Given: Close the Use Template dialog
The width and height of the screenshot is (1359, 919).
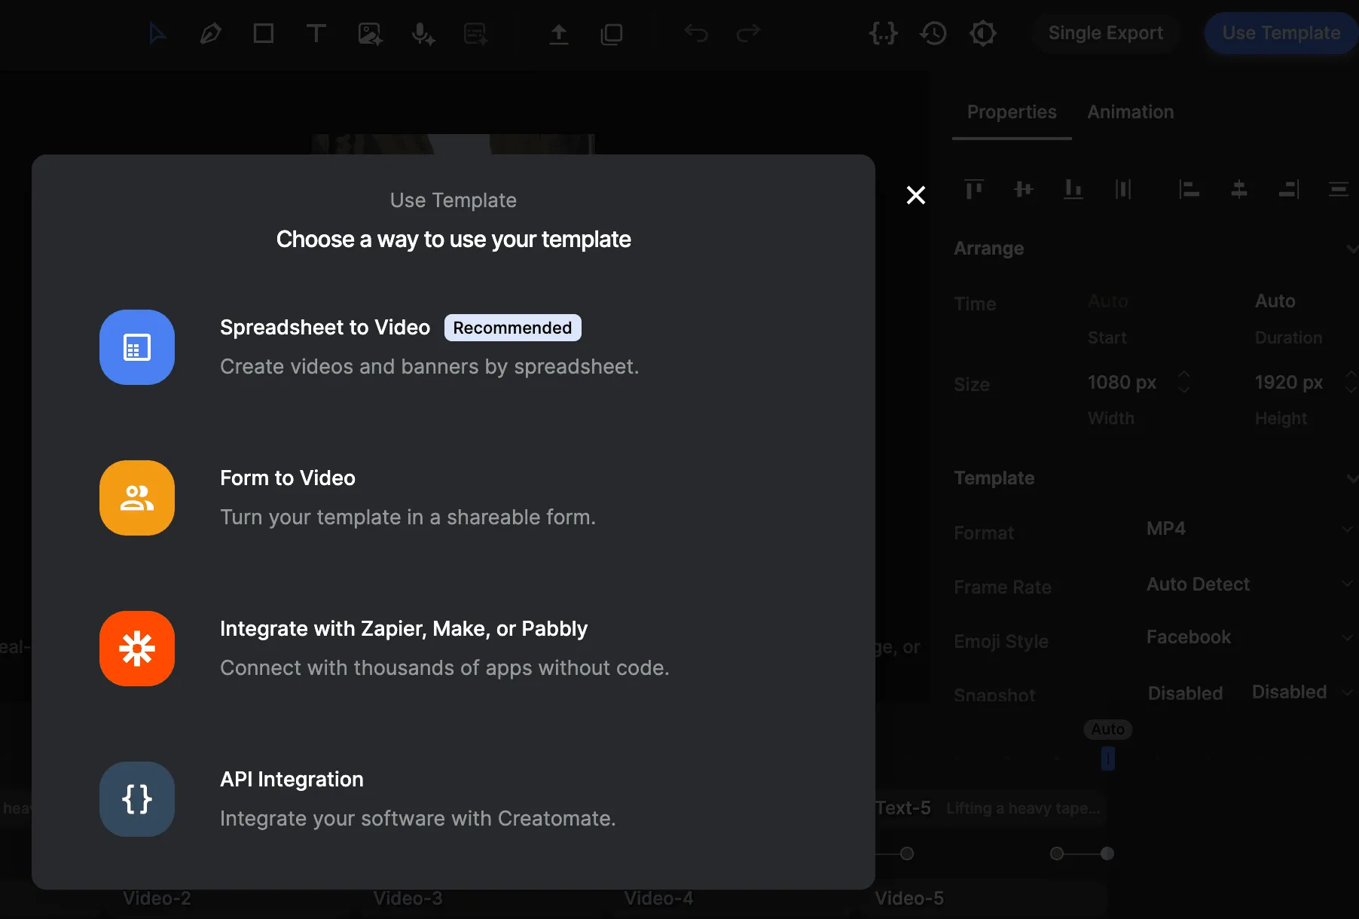Looking at the screenshot, I should click(915, 194).
